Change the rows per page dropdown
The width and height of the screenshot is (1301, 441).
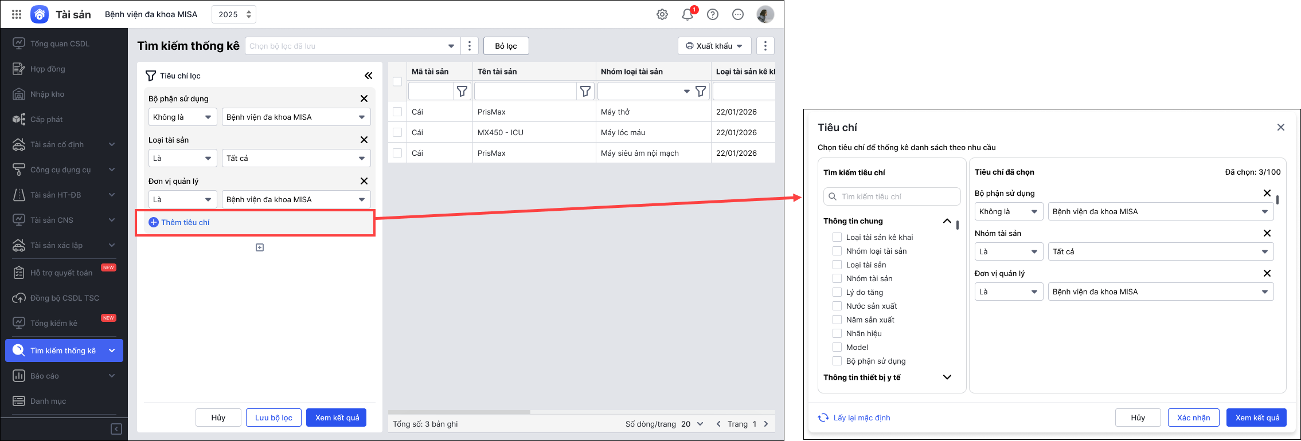pos(692,424)
